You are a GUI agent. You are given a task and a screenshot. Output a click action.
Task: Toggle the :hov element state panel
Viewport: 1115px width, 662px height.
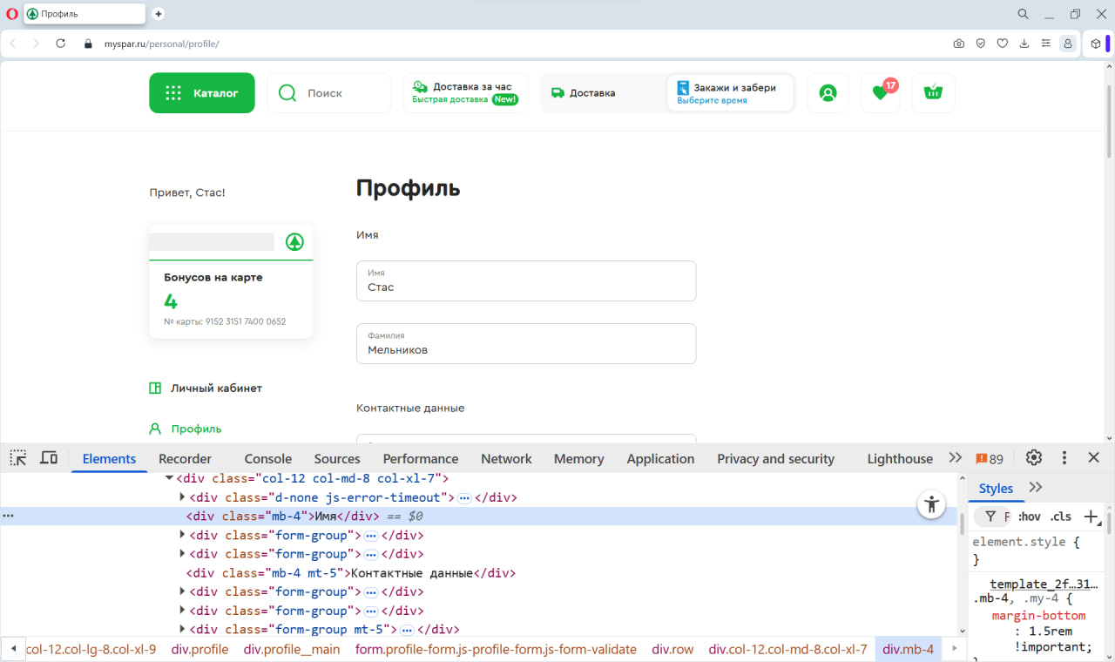tap(1030, 517)
